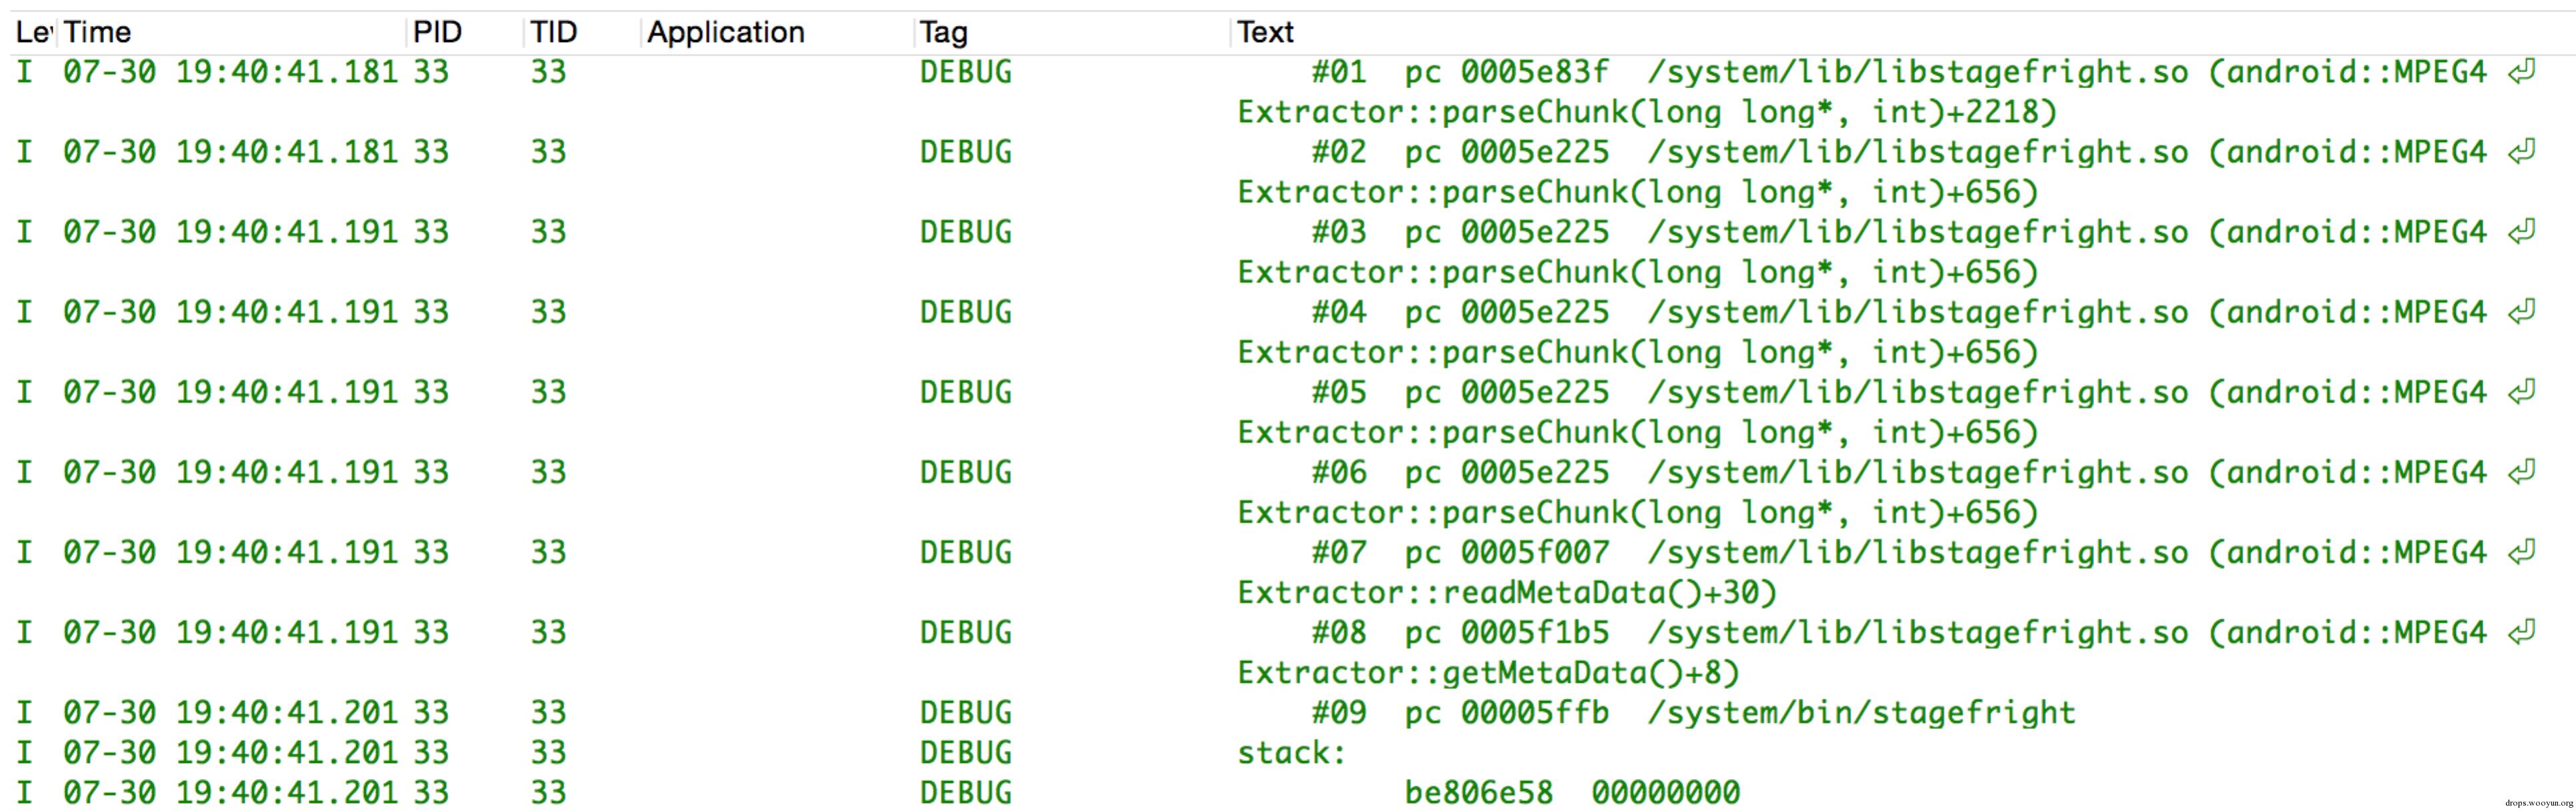Screen dimensions: 2576x811
Task: Click wrap arrow icon on #05 log line
Action: [2521, 391]
